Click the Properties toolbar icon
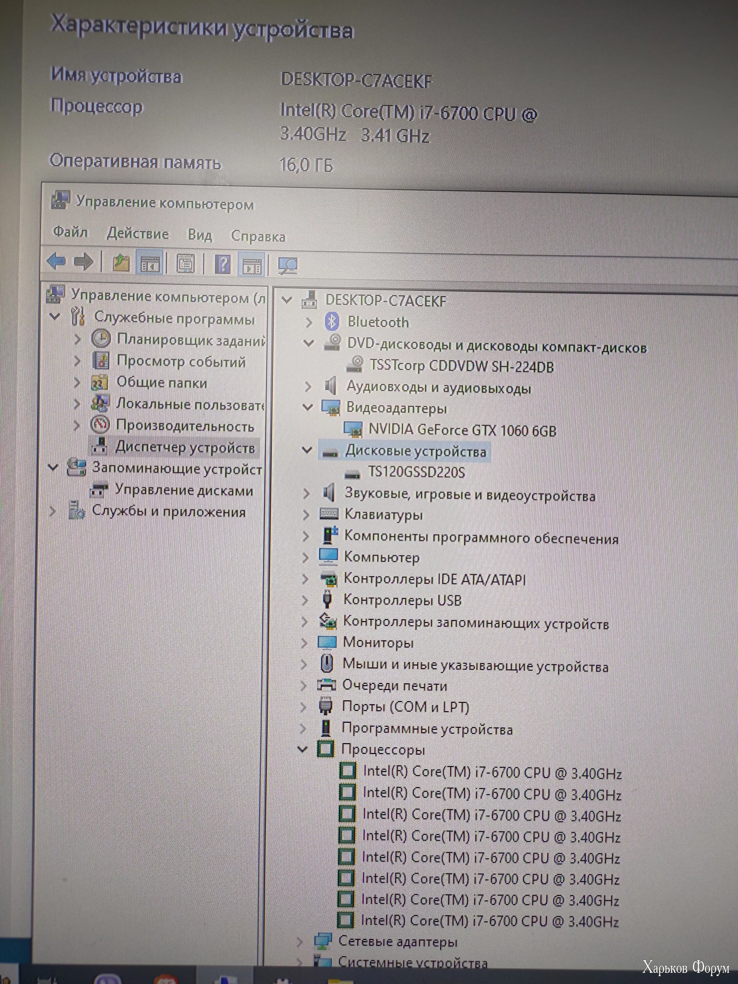 click(x=186, y=264)
